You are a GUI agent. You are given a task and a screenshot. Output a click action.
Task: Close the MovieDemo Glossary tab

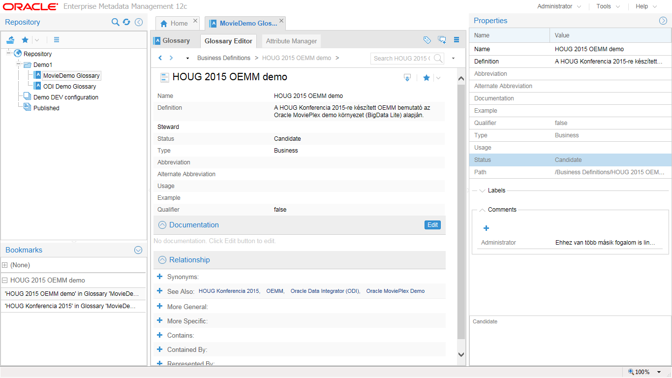(x=281, y=21)
